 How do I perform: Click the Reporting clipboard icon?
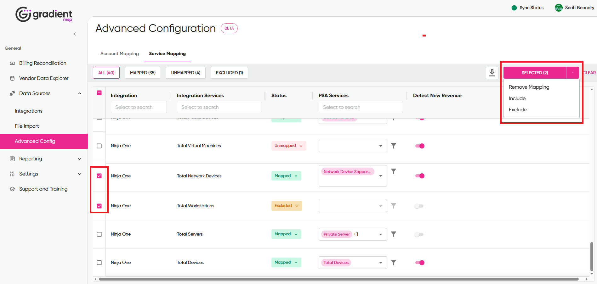point(12,159)
